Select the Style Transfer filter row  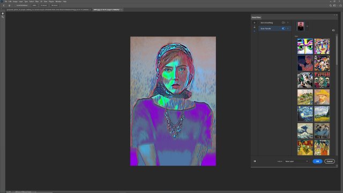point(274,28)
